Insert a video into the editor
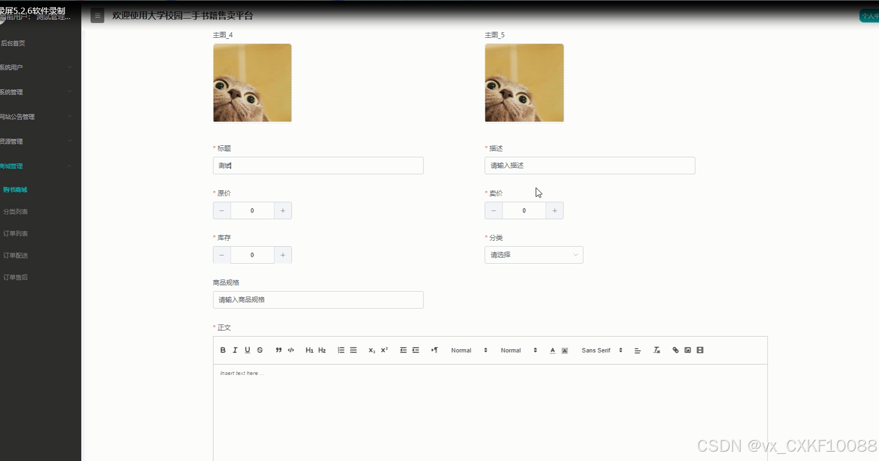The height and width of the screenshot is (461, 879). (700, 350)
